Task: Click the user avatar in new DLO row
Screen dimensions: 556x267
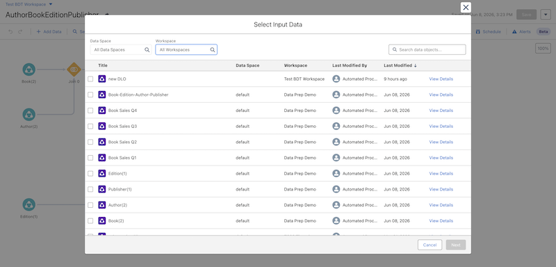Action: pos(336,79)
